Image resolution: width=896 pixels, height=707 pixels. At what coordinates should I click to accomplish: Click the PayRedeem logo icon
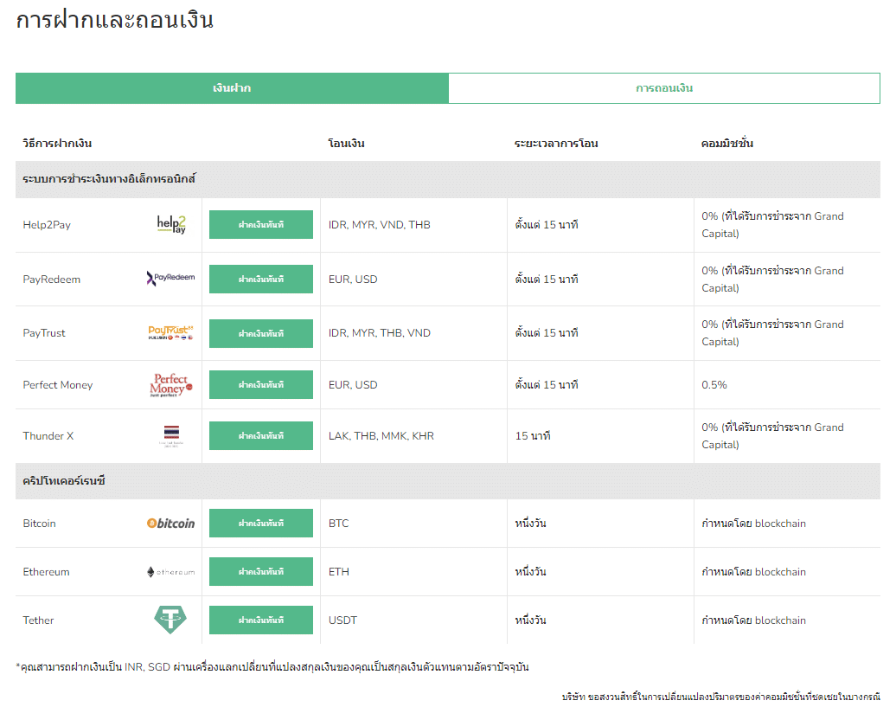coord(170,279)
